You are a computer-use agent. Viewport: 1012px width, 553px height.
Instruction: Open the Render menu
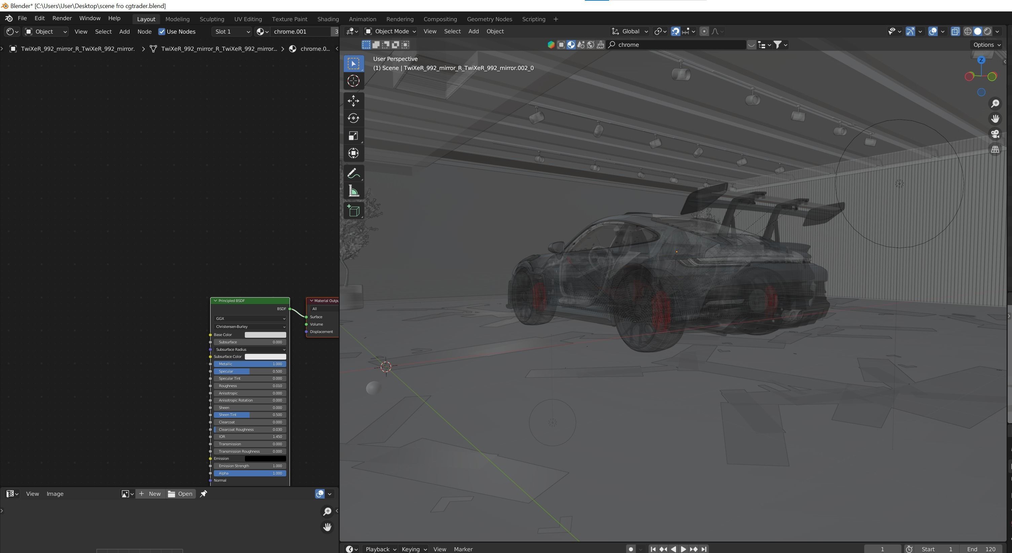62,19
